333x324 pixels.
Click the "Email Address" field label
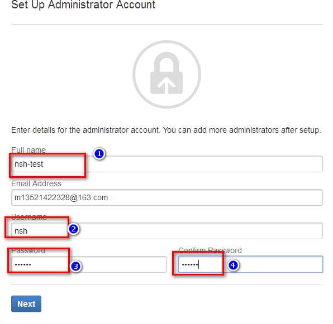pyautogui.click(x=36, y=183)
